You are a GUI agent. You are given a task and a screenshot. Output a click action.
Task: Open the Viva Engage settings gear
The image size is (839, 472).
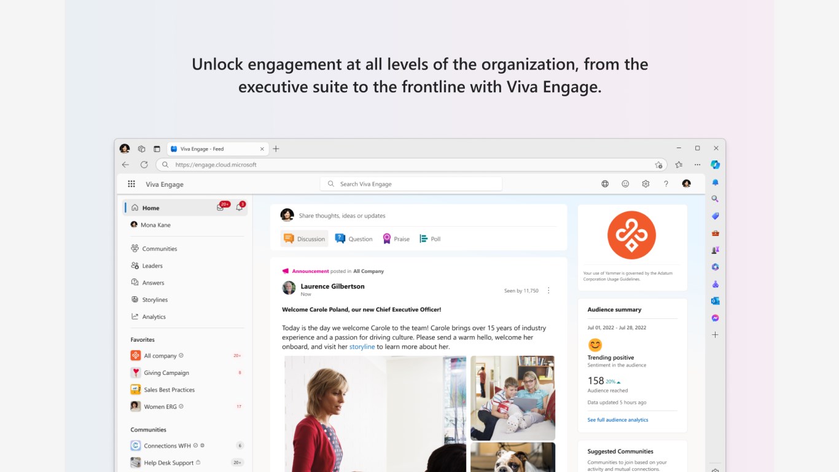[x=646, y=184]
